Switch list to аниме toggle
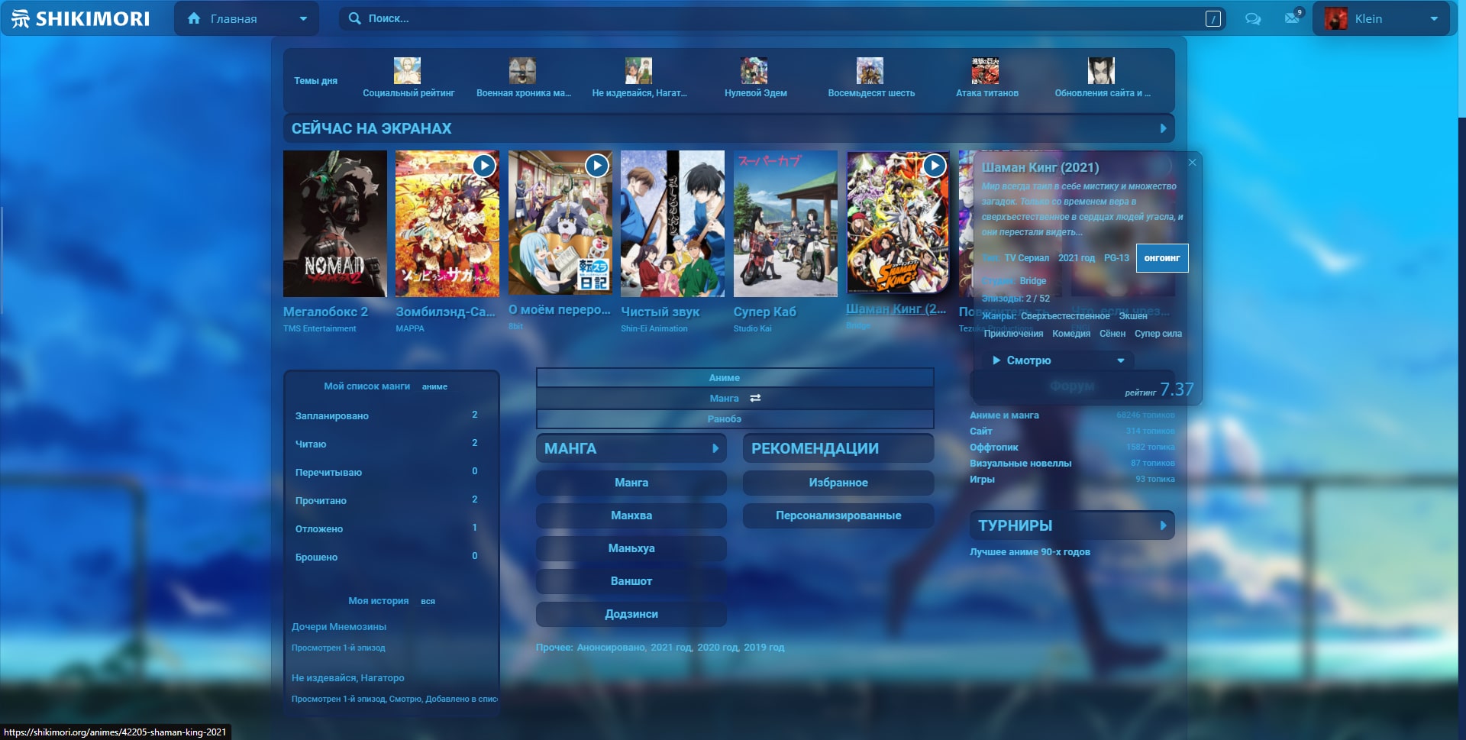Screen dimensions: 1466x740 (x=434, y=386)
